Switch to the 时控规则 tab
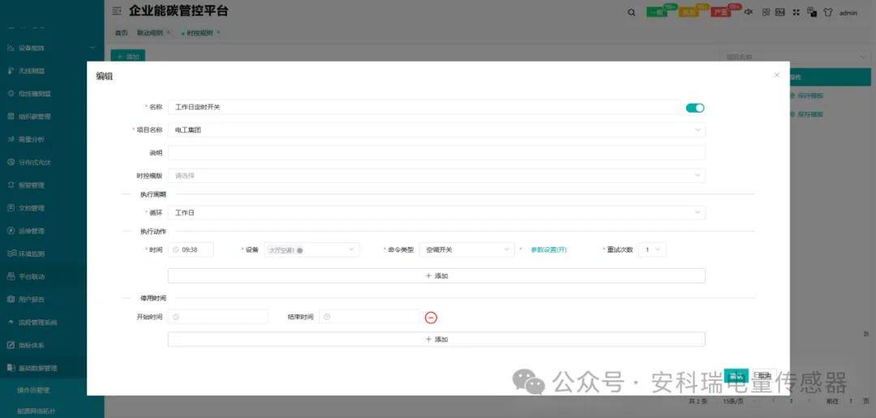This screenshot has height=418, width=876. (200, 33)
